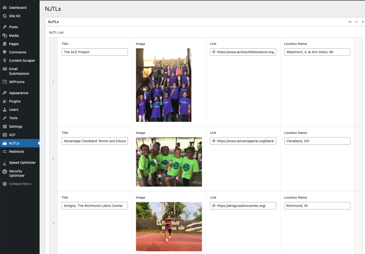The image size is (365, 254).
Task: Click row 3 reorder handle
Action: pyautogui.click(x=53, y=223)
